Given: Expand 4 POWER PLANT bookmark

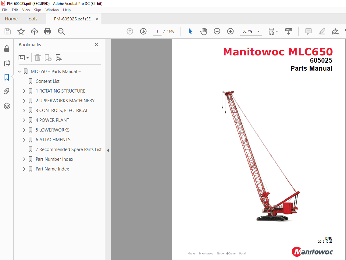Looking at the screenshot, I should click(24, 120).
